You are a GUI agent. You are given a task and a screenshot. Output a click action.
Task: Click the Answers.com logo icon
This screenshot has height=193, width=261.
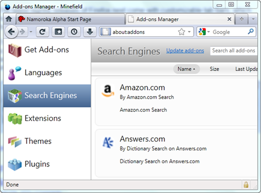coord(108,142)
